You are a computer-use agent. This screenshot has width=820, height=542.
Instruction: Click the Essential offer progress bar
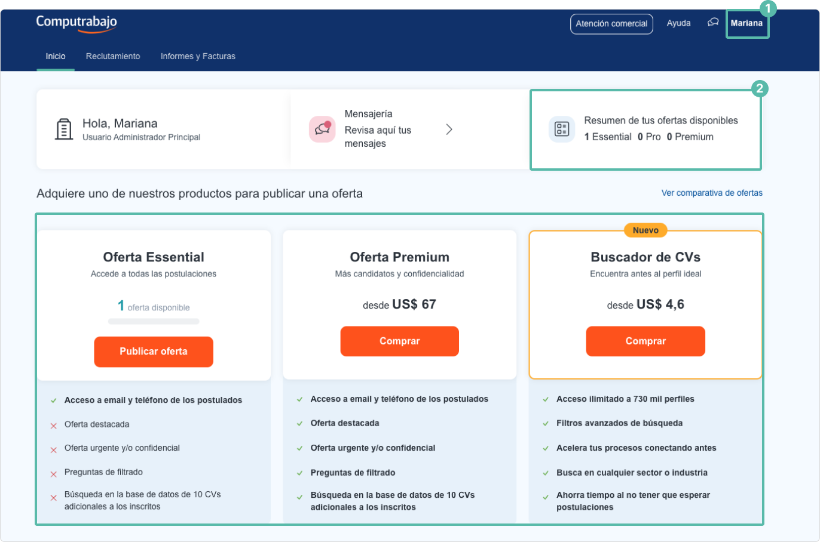[x=154, y=322]
